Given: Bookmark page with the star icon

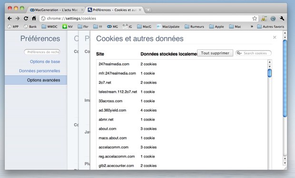Looking at the screenshot, I should [255, 19].
